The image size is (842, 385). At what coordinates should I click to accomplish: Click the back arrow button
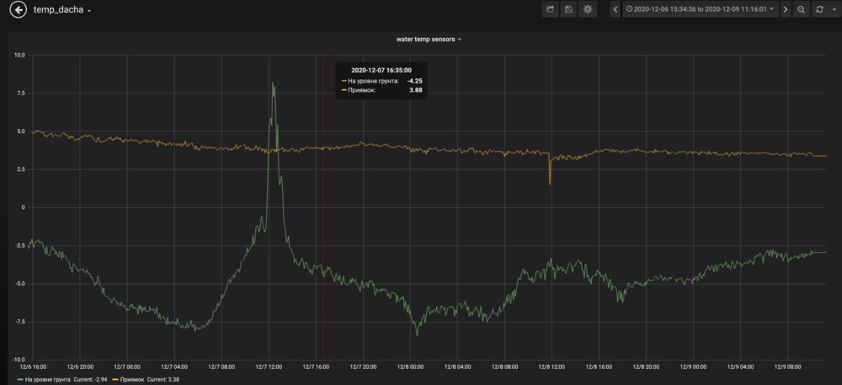(x=18, y=10)
